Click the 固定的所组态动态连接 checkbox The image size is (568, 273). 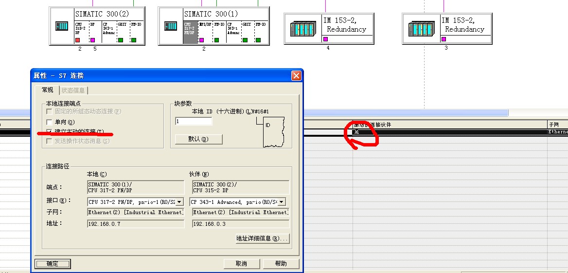pyautogui.click(x=49, y=111)
